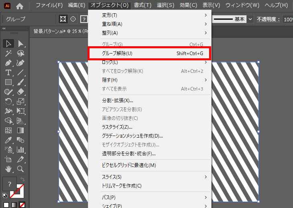
Task: Click the Home icon in top bar
Action: (x=20, y=6)
